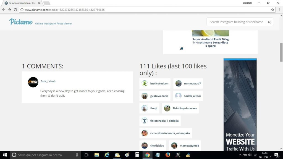This screenshot has height=159, width=283.
Task: Click the page vertical scrollbar thumb
Action: tap(281, 52)
